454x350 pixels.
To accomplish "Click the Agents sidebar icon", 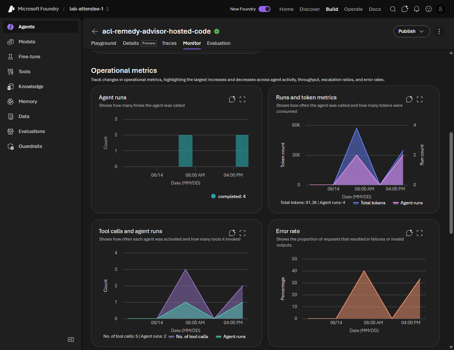I will (11, 27).
